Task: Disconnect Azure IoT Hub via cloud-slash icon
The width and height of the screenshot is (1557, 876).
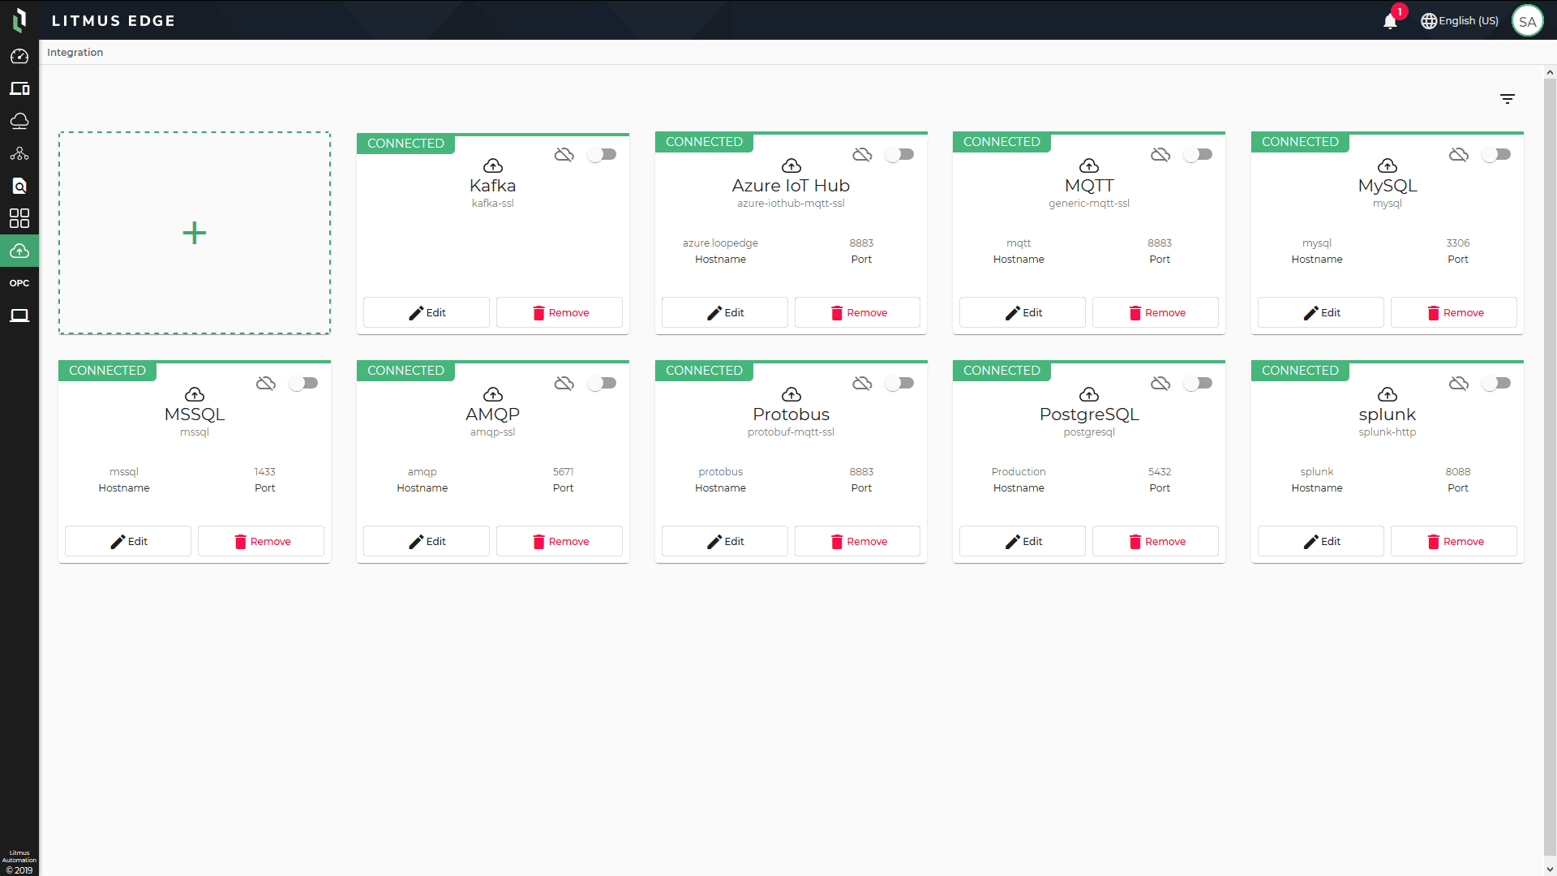Action: (862, 154)
